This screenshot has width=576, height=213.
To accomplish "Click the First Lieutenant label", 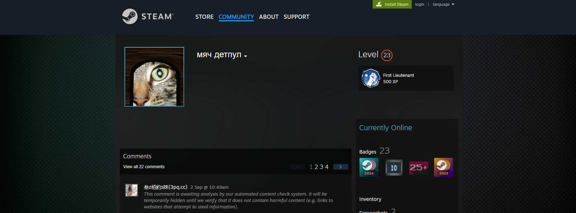I will (x=399, y=75).
